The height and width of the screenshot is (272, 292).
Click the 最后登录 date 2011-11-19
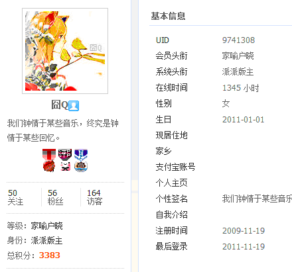(x=244, y=246)
